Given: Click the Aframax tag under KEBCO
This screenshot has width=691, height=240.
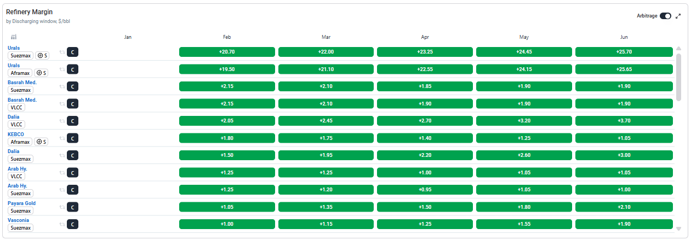Looking at the screenshot, I should [20, 142].
